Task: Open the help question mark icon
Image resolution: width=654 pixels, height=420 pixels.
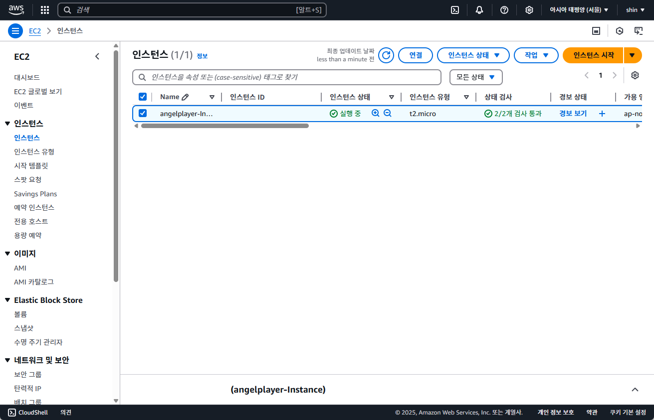Action: click(x=504, y=10)
